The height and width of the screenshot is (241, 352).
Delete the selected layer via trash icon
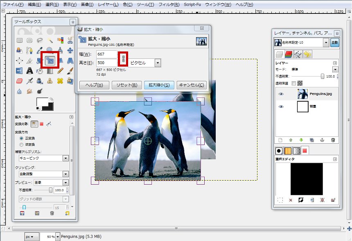[x=333, y=140]
